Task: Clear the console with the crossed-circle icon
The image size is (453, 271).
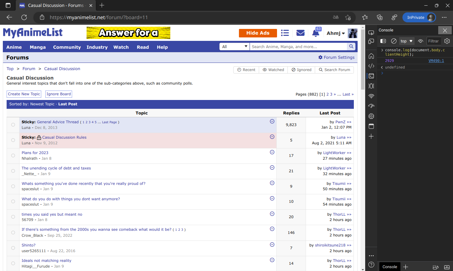Action: point(394,41)
